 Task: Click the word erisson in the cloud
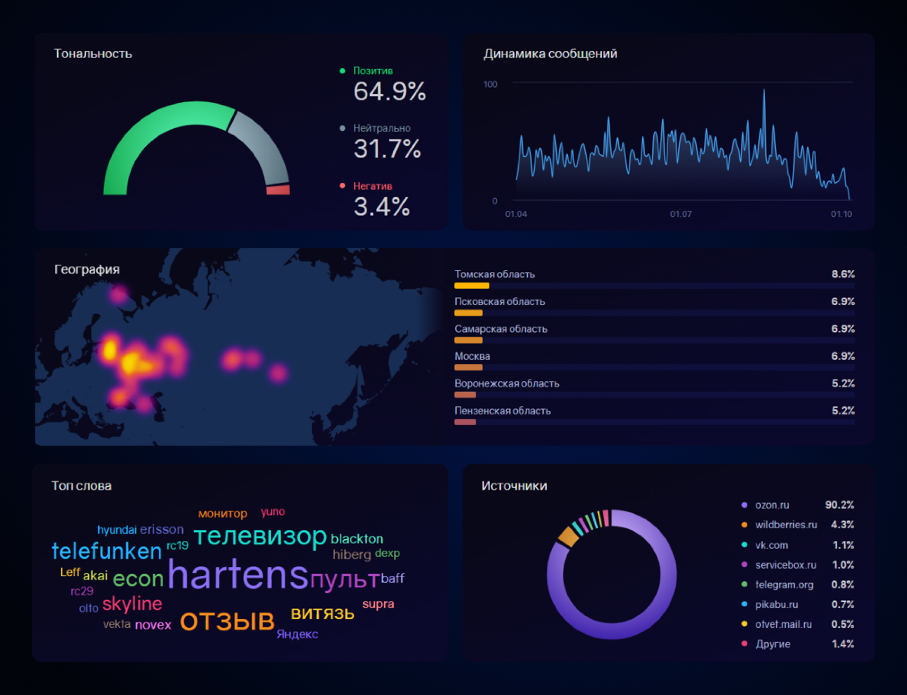coord(162,530)
